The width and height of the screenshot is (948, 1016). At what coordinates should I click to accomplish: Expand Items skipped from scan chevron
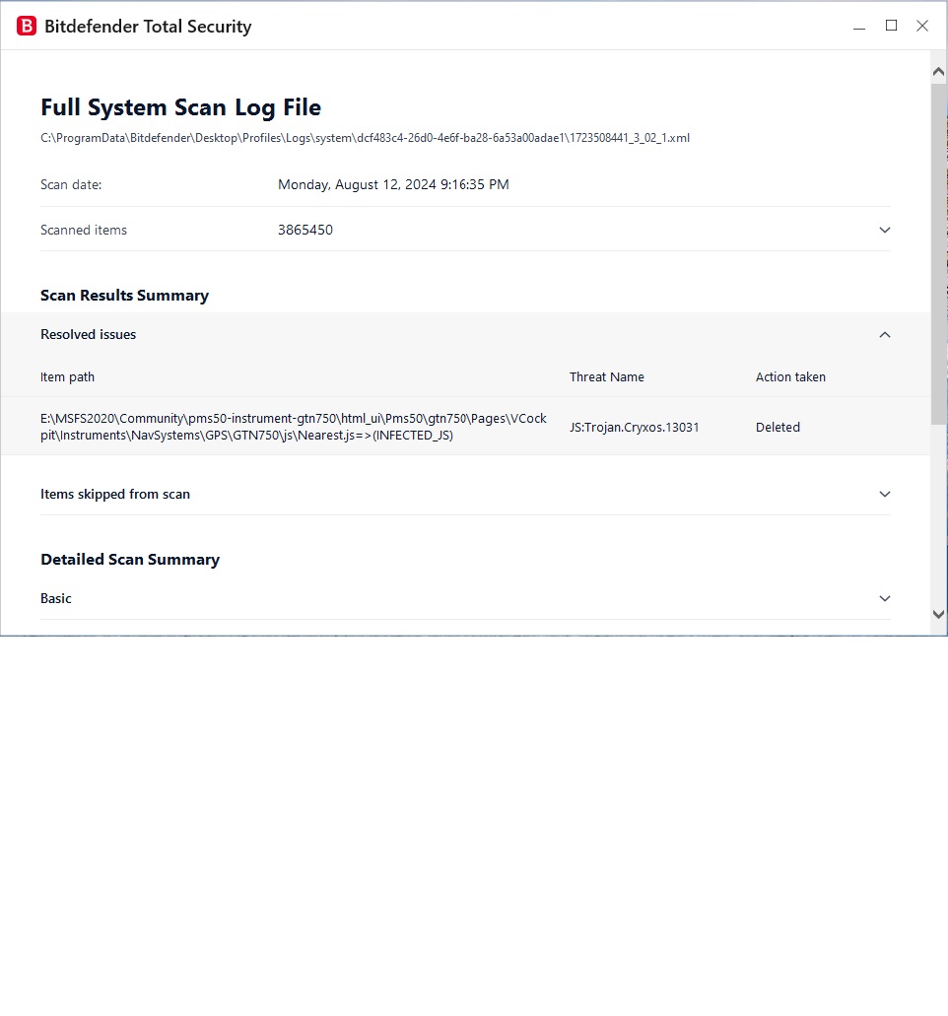click(885, 495)
